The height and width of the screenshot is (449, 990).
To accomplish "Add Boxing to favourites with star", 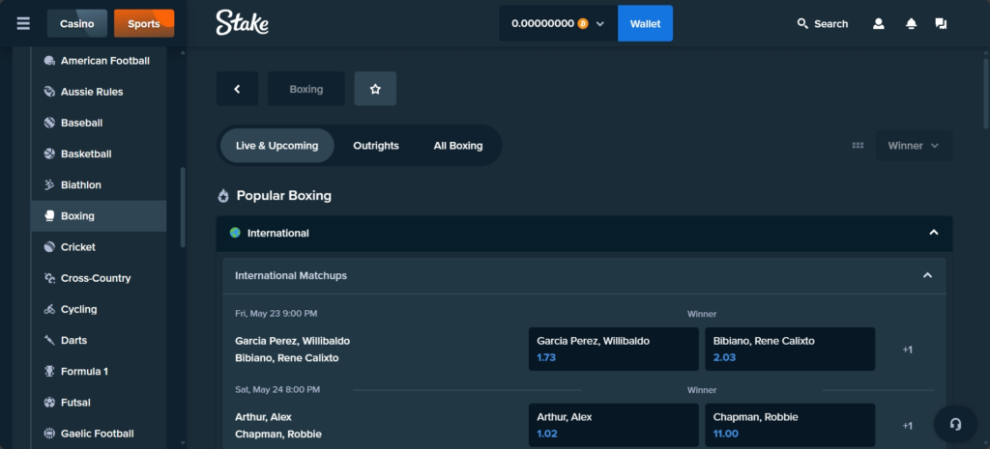I will (375, 89).
